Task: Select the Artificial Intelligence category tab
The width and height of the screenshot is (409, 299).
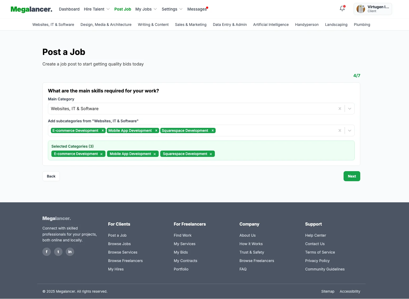Action: [x=271, y=25]
